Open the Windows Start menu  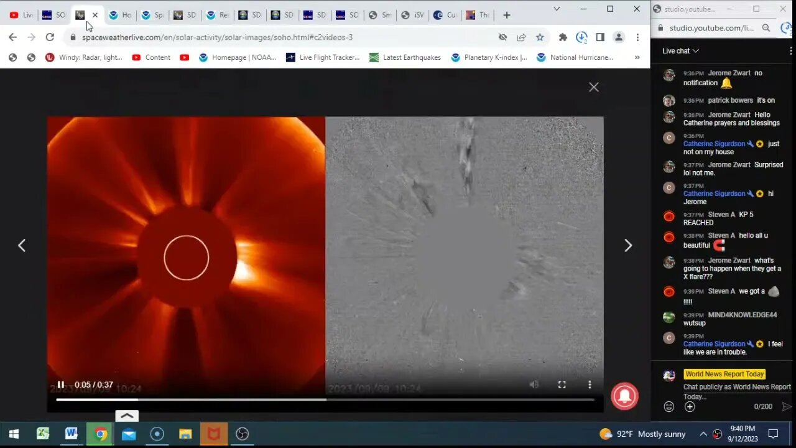click(x=14, y=434)
